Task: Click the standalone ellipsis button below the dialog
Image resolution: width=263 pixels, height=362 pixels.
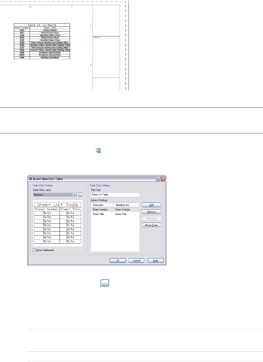Action: click(105, 283)
